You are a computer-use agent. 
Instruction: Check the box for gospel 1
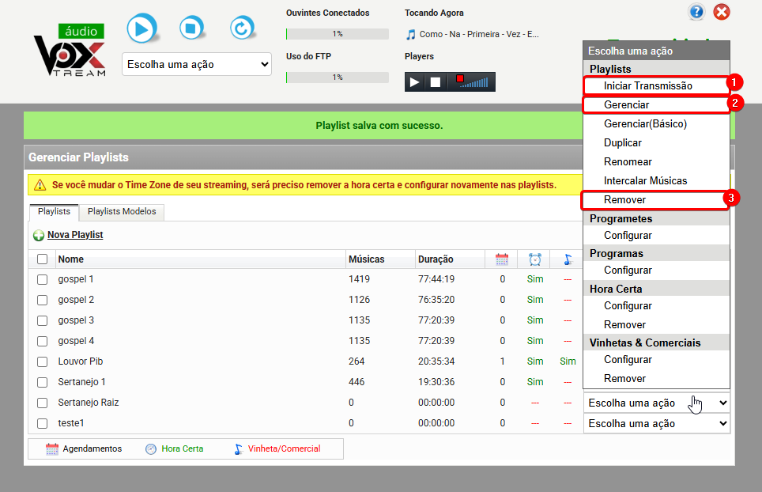click(x=42, y=279)
